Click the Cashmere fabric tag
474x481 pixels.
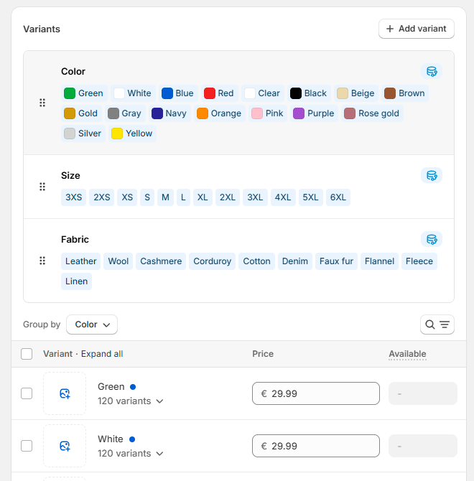(x=161, y=261)
